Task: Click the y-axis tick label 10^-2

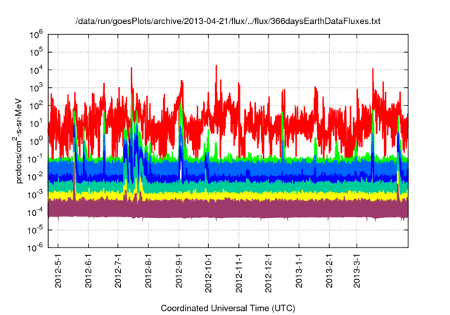Action: point(35,177)
